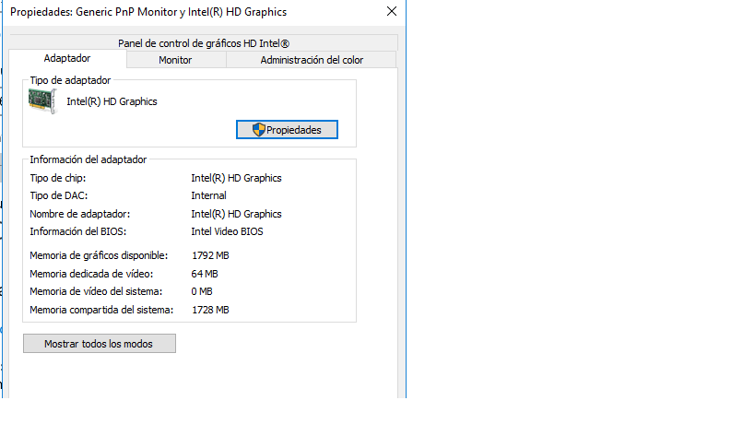
Task: Close the Propiedades dialog window
Action: [392, 12]
